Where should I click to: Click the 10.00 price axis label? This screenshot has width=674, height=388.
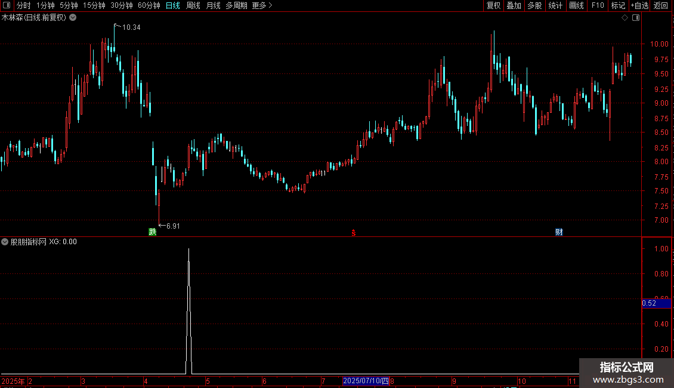(659, 44)
